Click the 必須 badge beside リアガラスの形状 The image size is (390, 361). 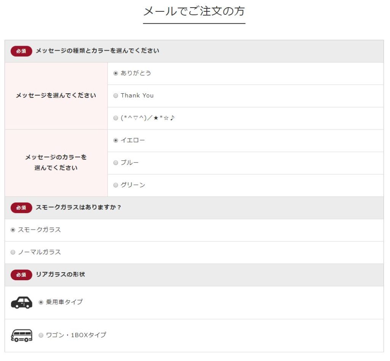[21, 275]
